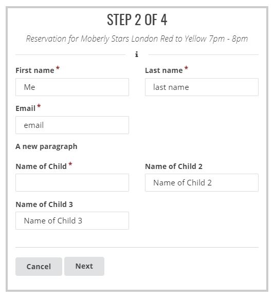275x300 pixels.
Task: Click the red asterisk beside First name
Action: [x=58, y=68]
